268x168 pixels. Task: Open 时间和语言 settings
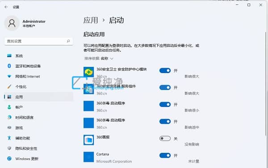[38, 117]
